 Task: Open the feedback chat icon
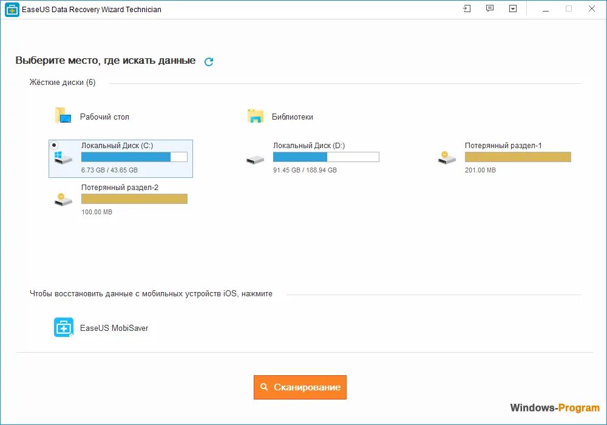click(x=490, y=8)
